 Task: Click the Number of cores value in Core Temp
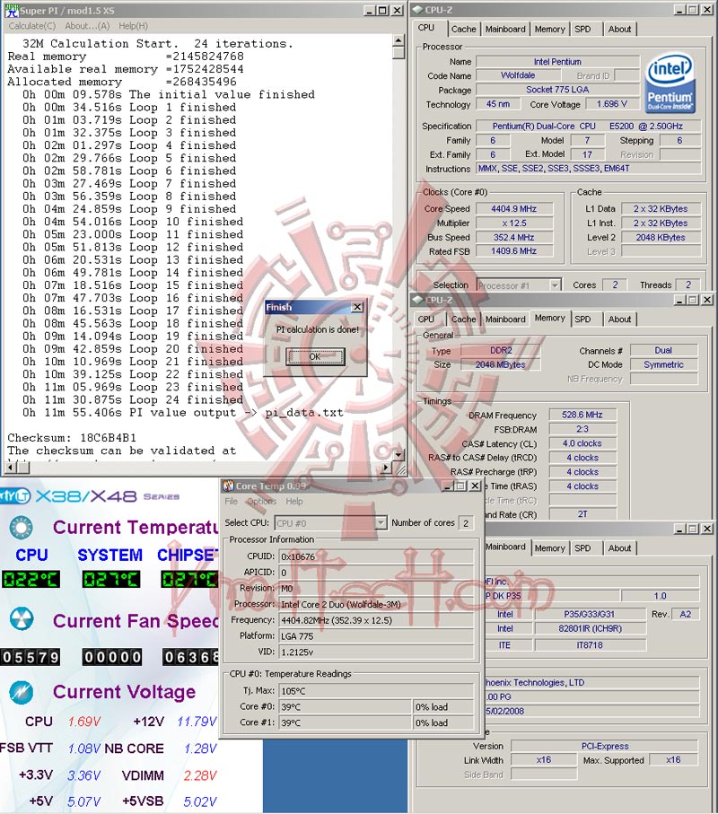click(466, 523)
